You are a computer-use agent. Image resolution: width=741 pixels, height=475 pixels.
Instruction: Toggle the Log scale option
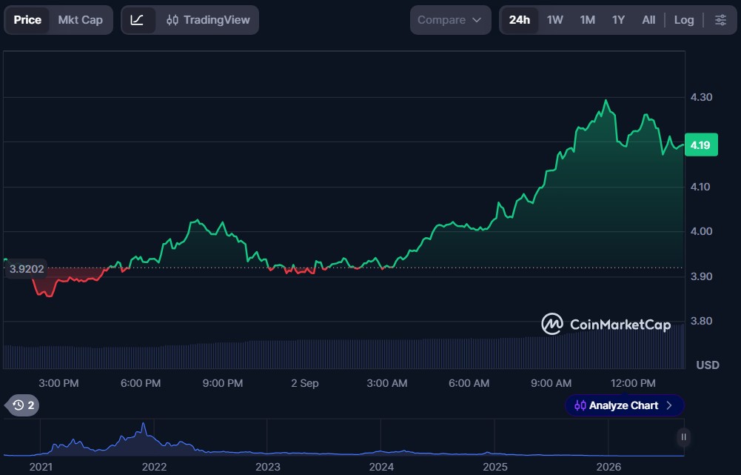coord(684,20)
